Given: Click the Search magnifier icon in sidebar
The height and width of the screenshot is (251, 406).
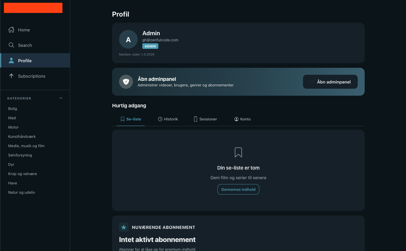Looking at the screenshot, I should pos(11,45).
